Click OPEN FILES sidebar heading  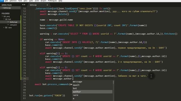[7, 5]
